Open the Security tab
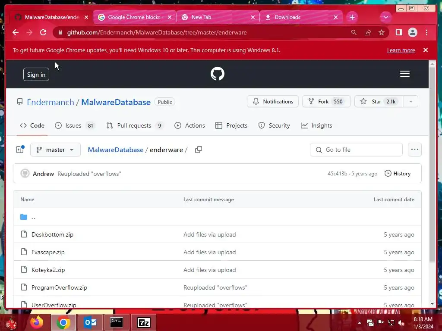This screenshot has width=442, height=331. (274, 125)
